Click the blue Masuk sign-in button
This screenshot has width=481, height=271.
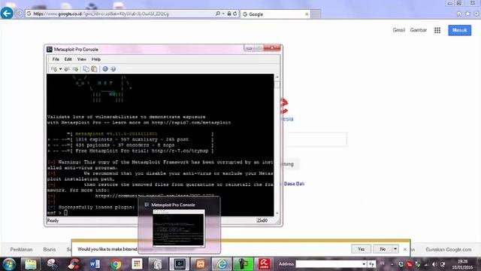click(459, 30)
